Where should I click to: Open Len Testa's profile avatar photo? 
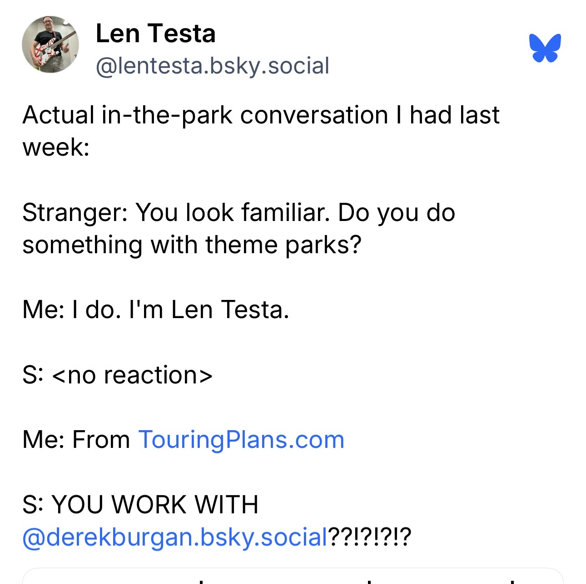point(50,44)
